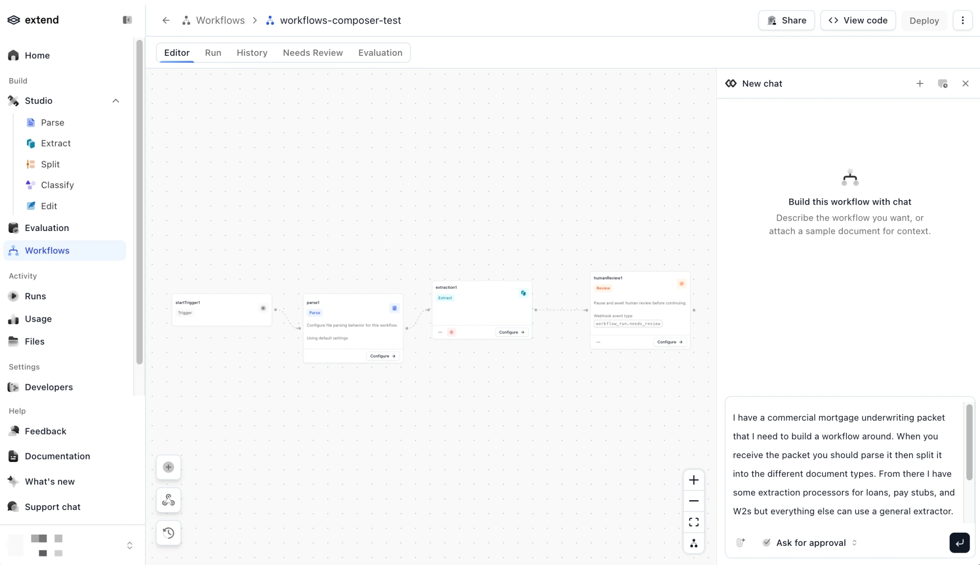This screenshot has width=980, height=565.
Task: Open the more options kebab menu
Action: [962, 21]
